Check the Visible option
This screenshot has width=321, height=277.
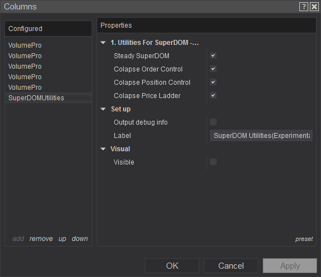pos(213,162)
